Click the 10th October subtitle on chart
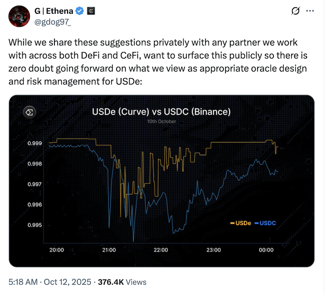Image resolution: width=325 pixels, height=294 pixels. pyautogui.click(x=161, y=121)
